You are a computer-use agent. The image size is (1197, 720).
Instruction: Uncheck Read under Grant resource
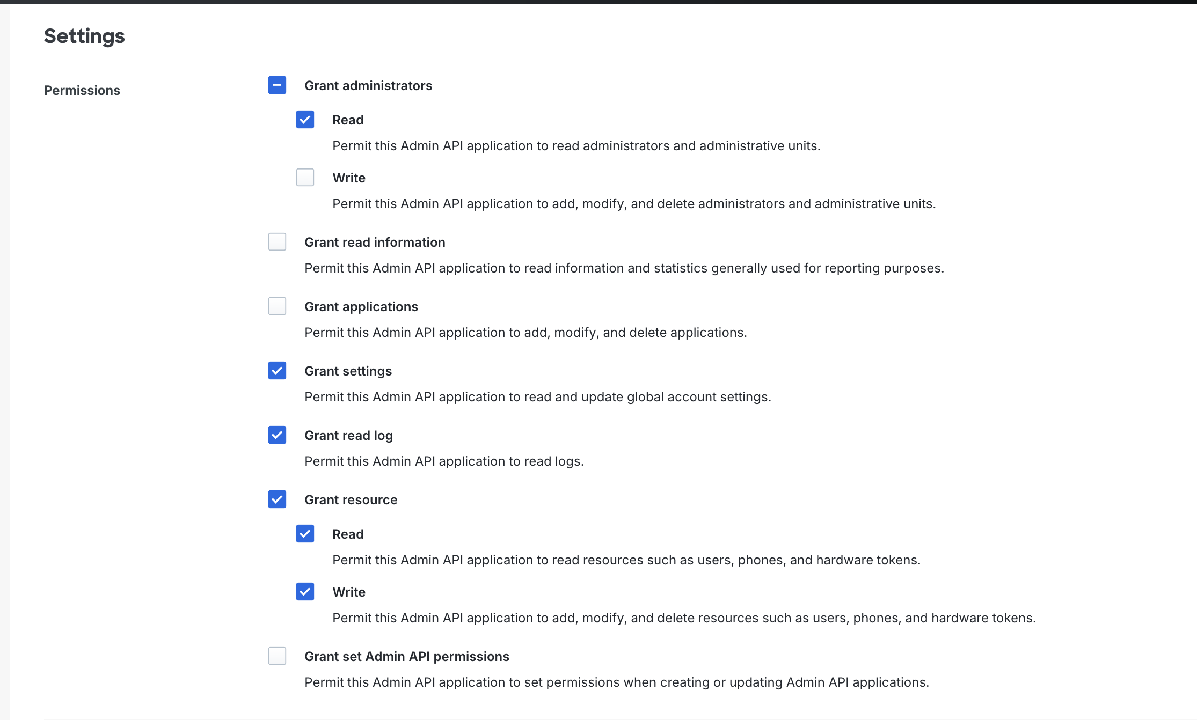point(305,534)
